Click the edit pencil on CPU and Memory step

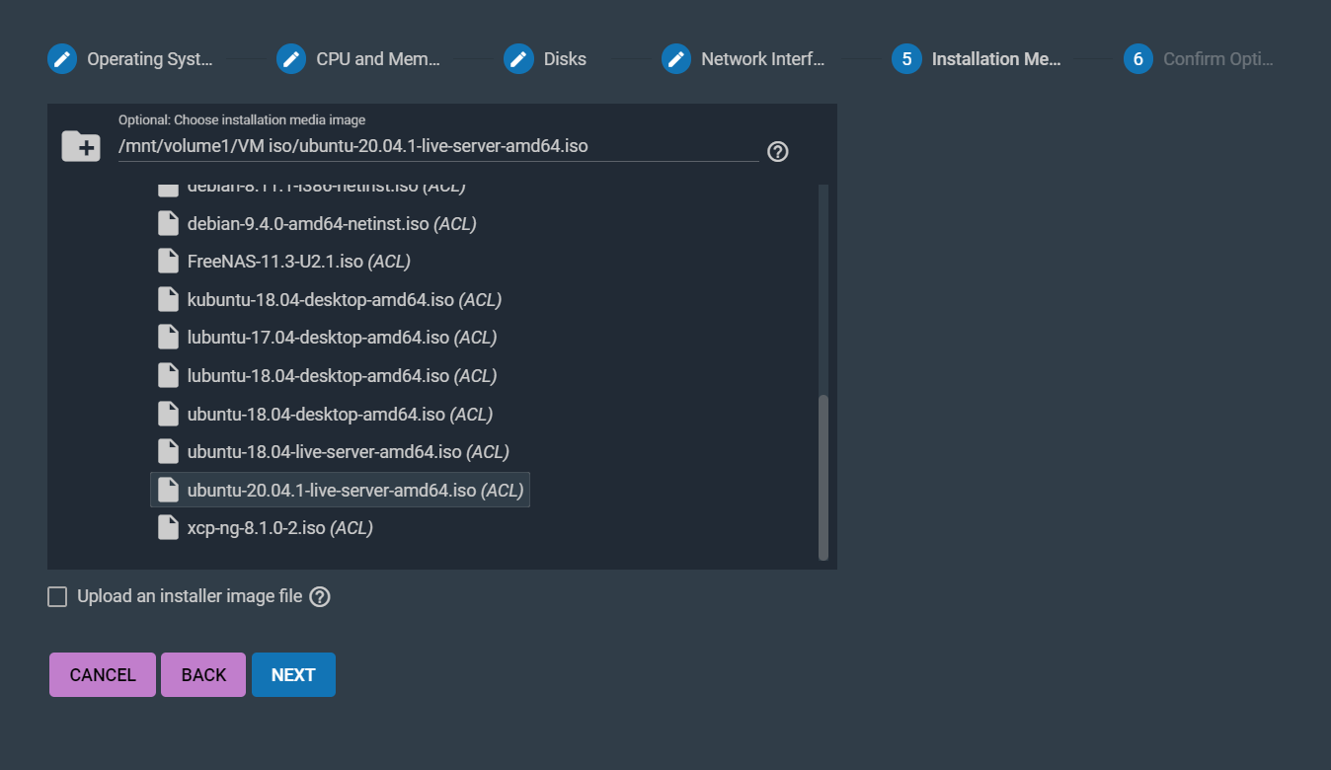click(x=290, y=58)
